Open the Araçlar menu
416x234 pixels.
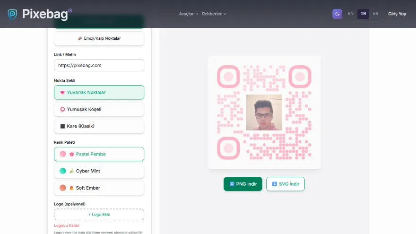point(188,14)
